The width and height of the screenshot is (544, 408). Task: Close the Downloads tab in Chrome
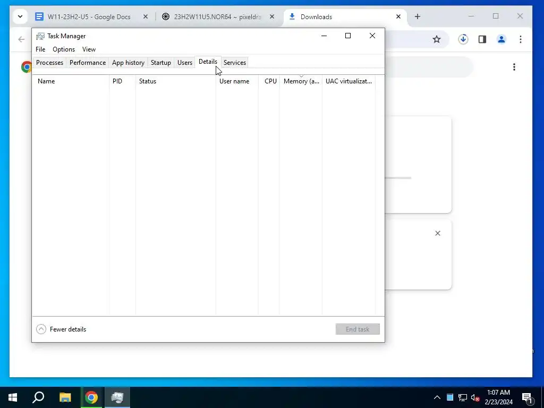[398, 16]
